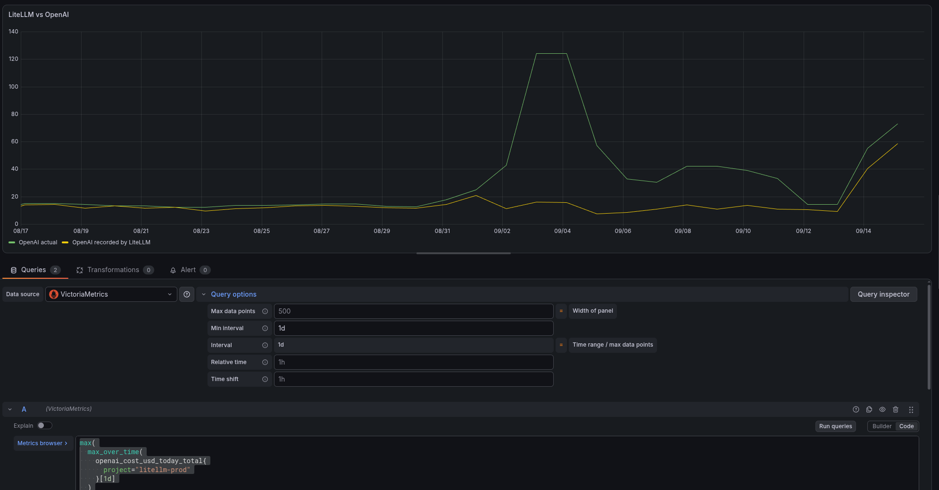Switch query editor to Builder mode
Viewport: 939px width, 490px height.
pyautogui.click(x=882, y=426)
